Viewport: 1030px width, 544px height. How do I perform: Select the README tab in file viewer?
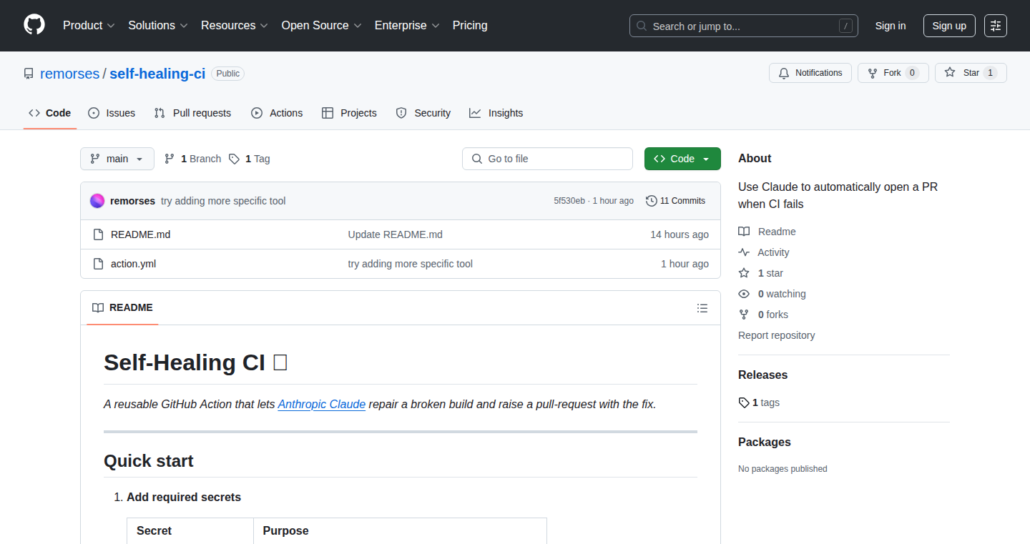point(122,307)
